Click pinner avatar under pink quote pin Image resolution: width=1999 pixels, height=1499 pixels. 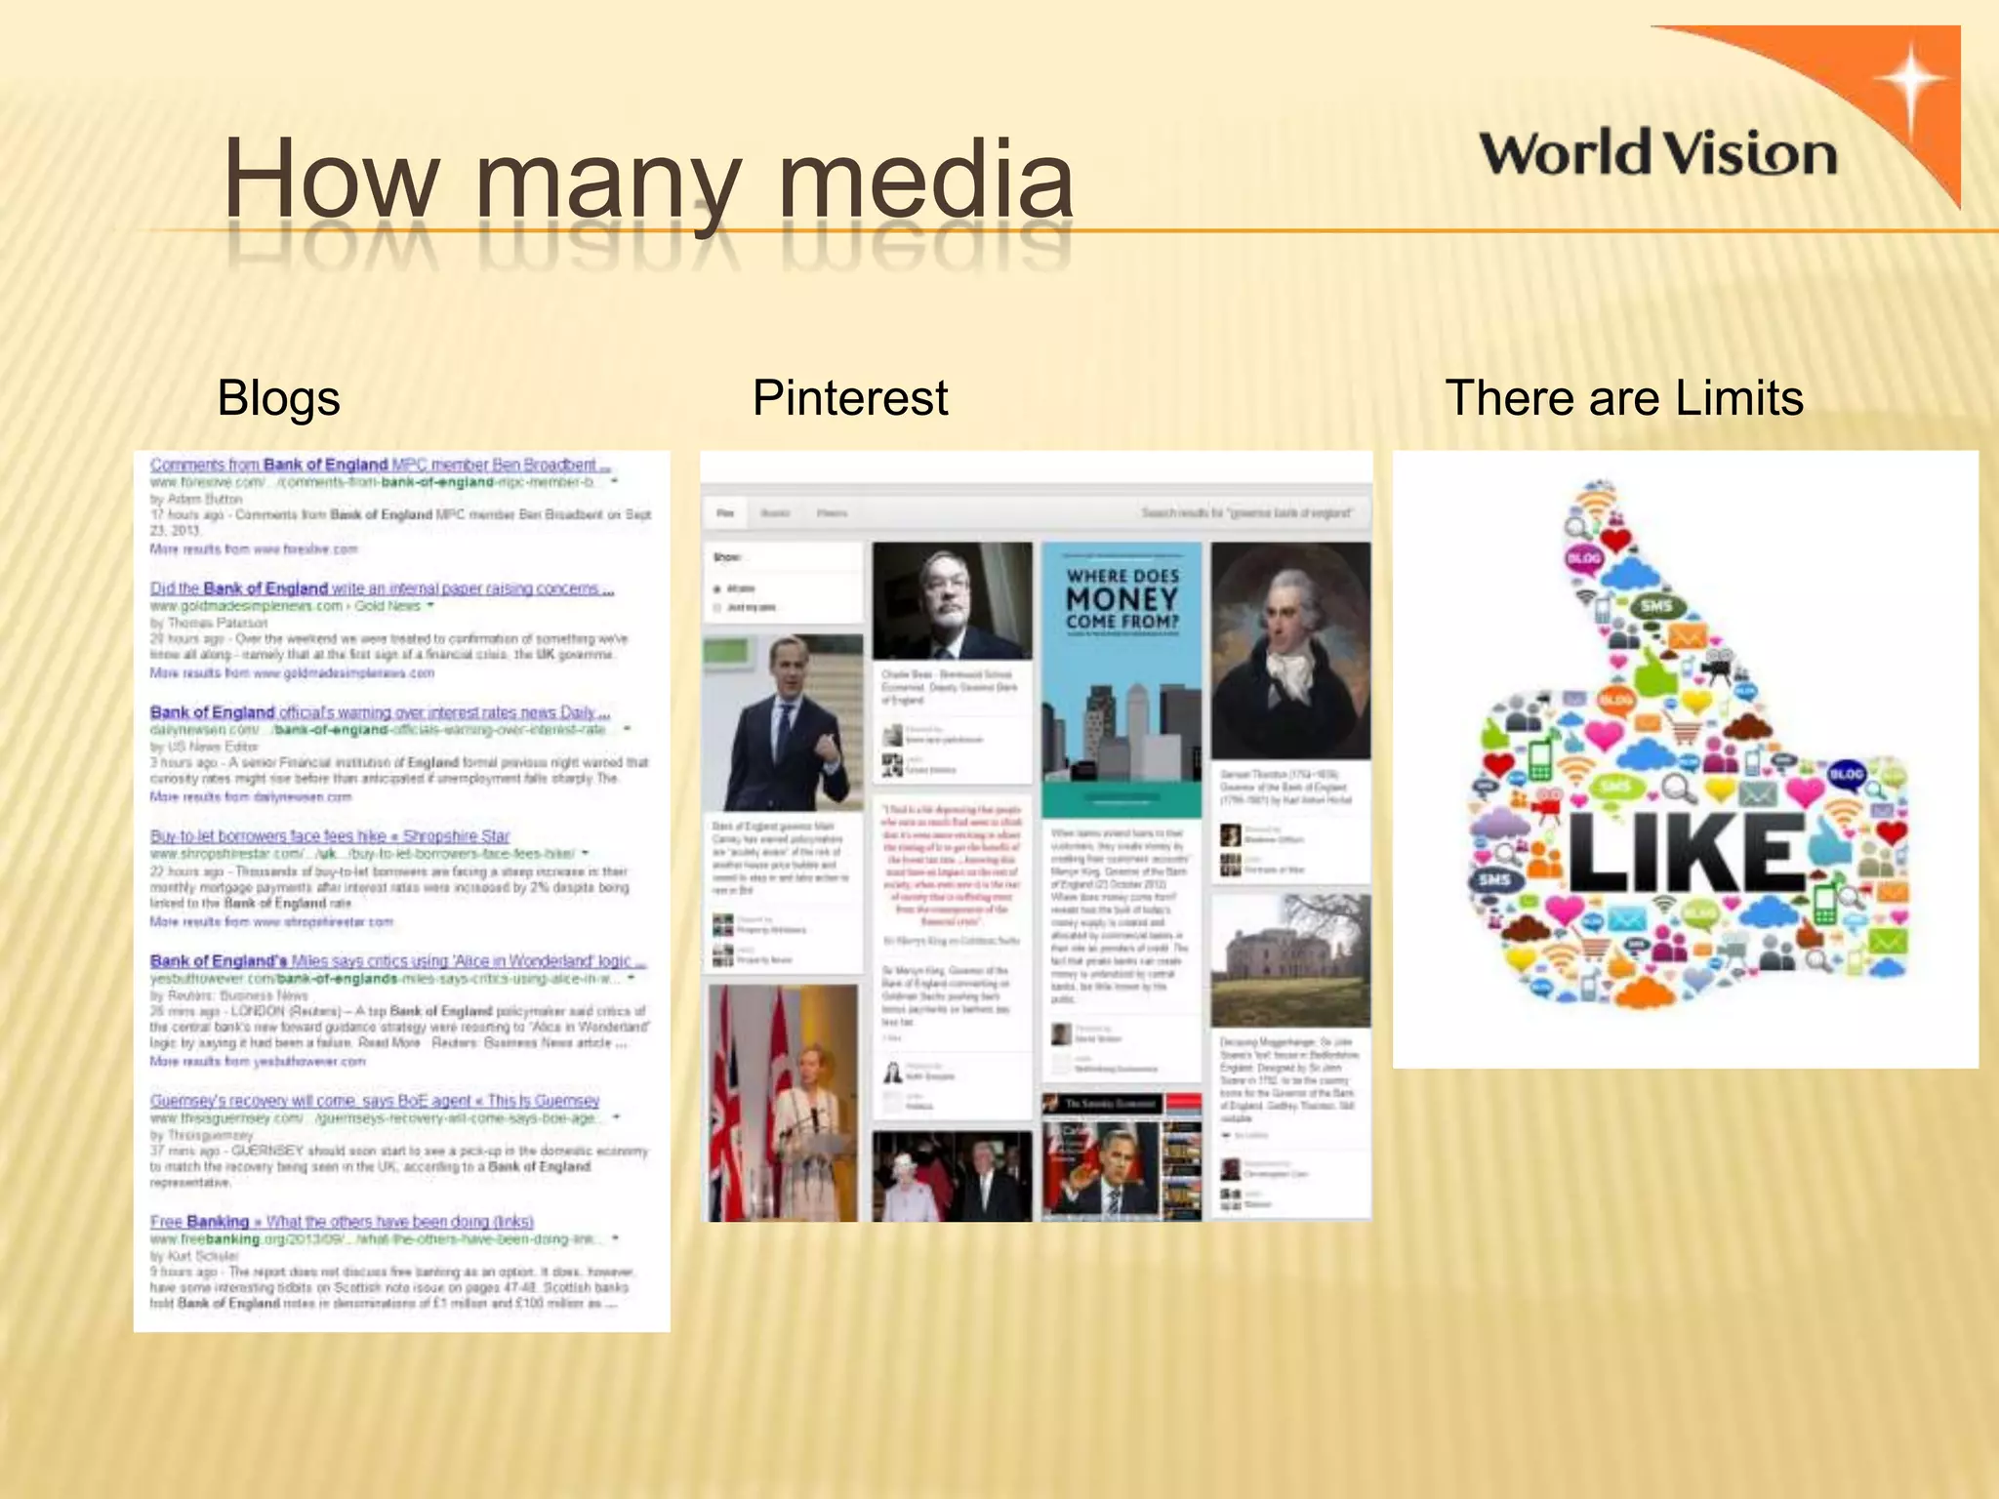coord(892,1073)
